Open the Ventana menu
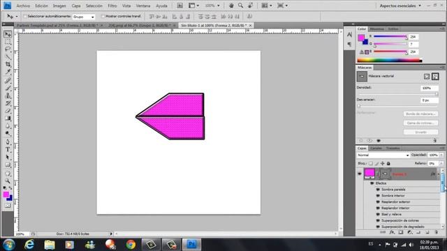Viewport: 447px width, 251px height. pyautogui.click(x=143, y=6)
